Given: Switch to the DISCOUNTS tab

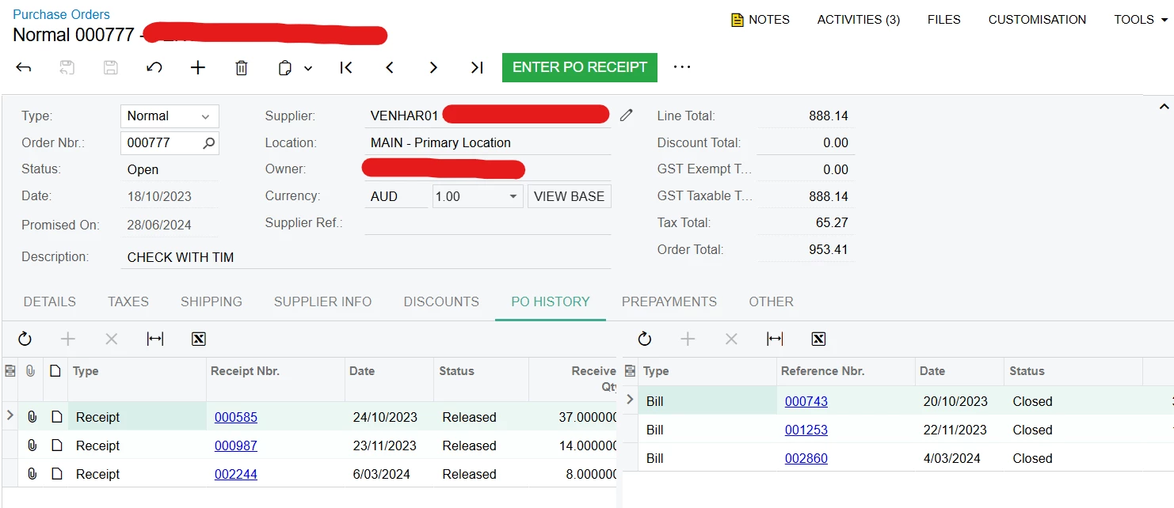Looking at the screenshot, I should click(441, 301).
